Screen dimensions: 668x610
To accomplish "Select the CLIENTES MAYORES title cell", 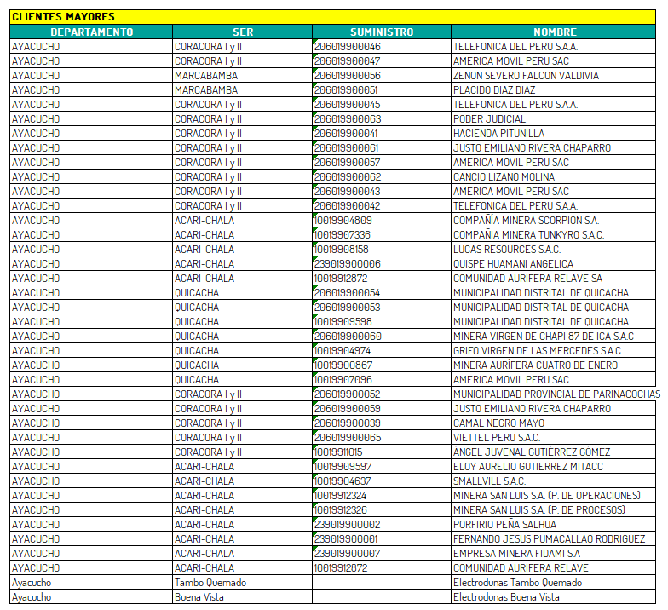I will [x=63, y=17].
